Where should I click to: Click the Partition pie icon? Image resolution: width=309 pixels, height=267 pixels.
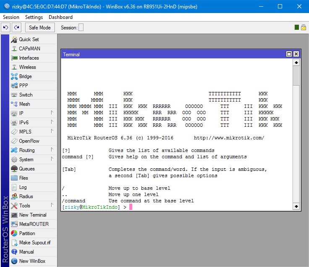pos(14,233)
